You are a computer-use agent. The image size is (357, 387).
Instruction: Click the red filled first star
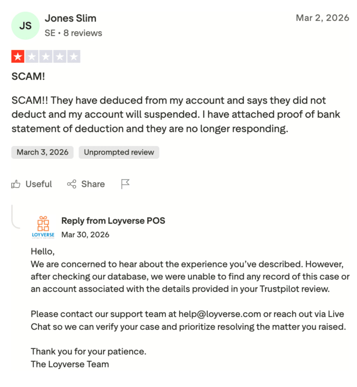[x=18, y=57]
